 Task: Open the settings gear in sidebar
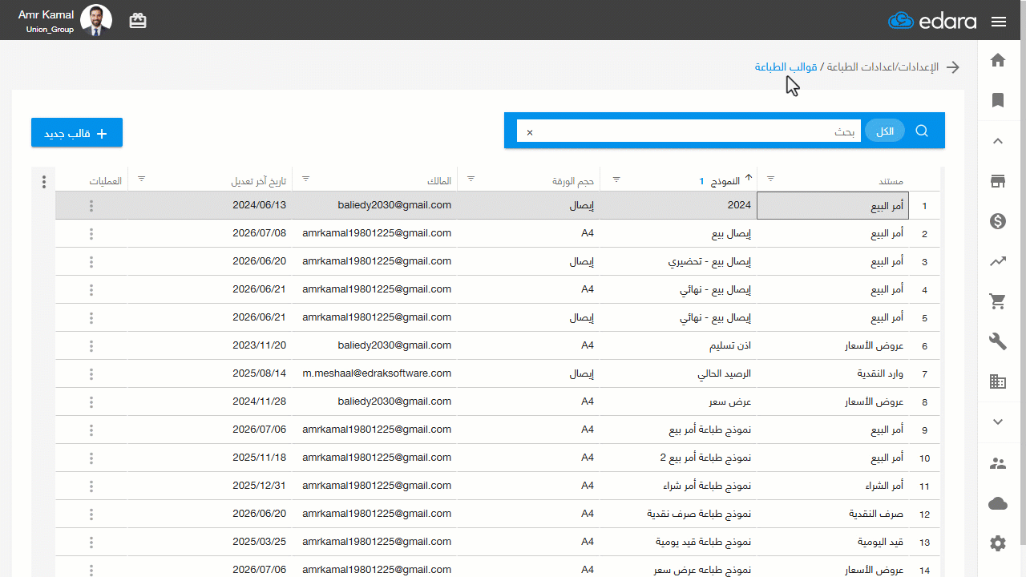(998, 543)
